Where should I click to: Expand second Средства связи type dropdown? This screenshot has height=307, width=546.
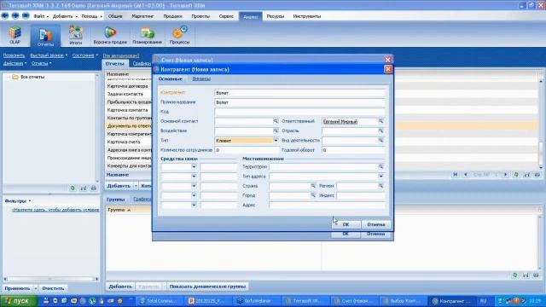194,177
